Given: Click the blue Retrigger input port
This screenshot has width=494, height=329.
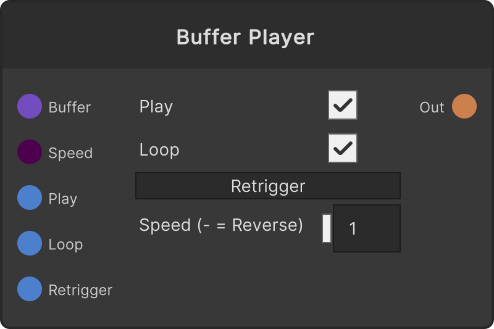Looking at the screenshot, I should point(30,289).
